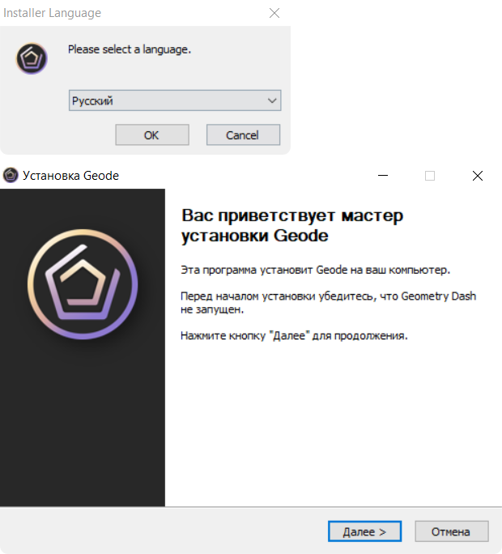
Task: Click the large Geode logo in sidebar
Action: pyautogui.click(x=83, y=284)
